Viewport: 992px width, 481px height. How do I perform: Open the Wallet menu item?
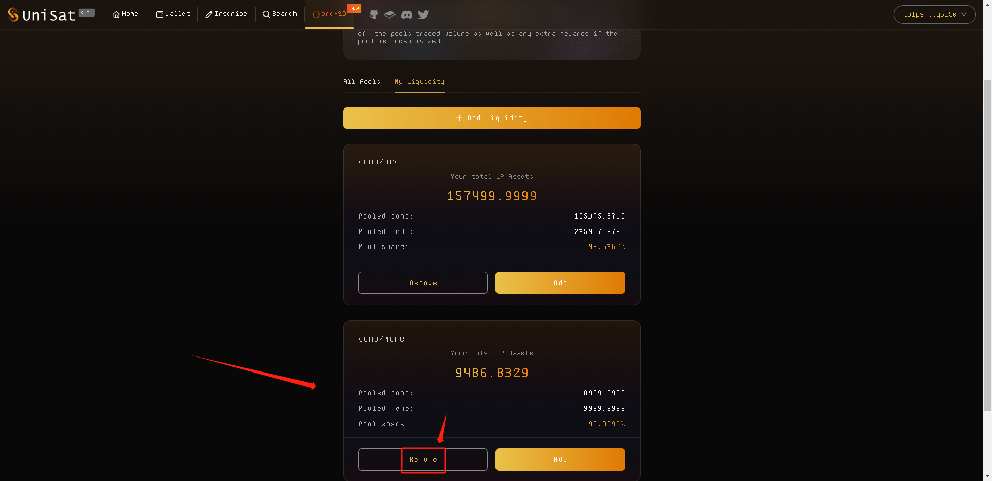tap(173, 14)
